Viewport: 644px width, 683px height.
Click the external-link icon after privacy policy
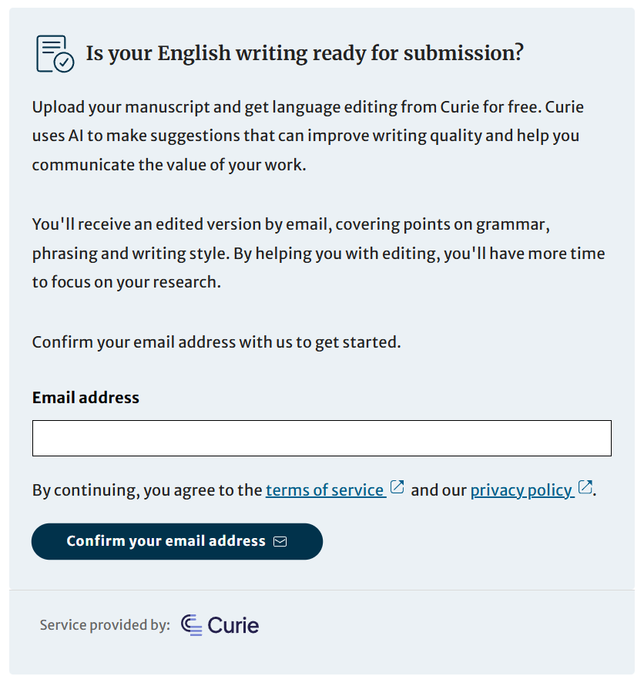coord(585,487)
